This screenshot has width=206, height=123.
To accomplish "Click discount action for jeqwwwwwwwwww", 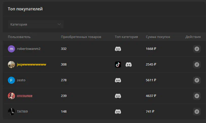I will [x=197, y=65].
